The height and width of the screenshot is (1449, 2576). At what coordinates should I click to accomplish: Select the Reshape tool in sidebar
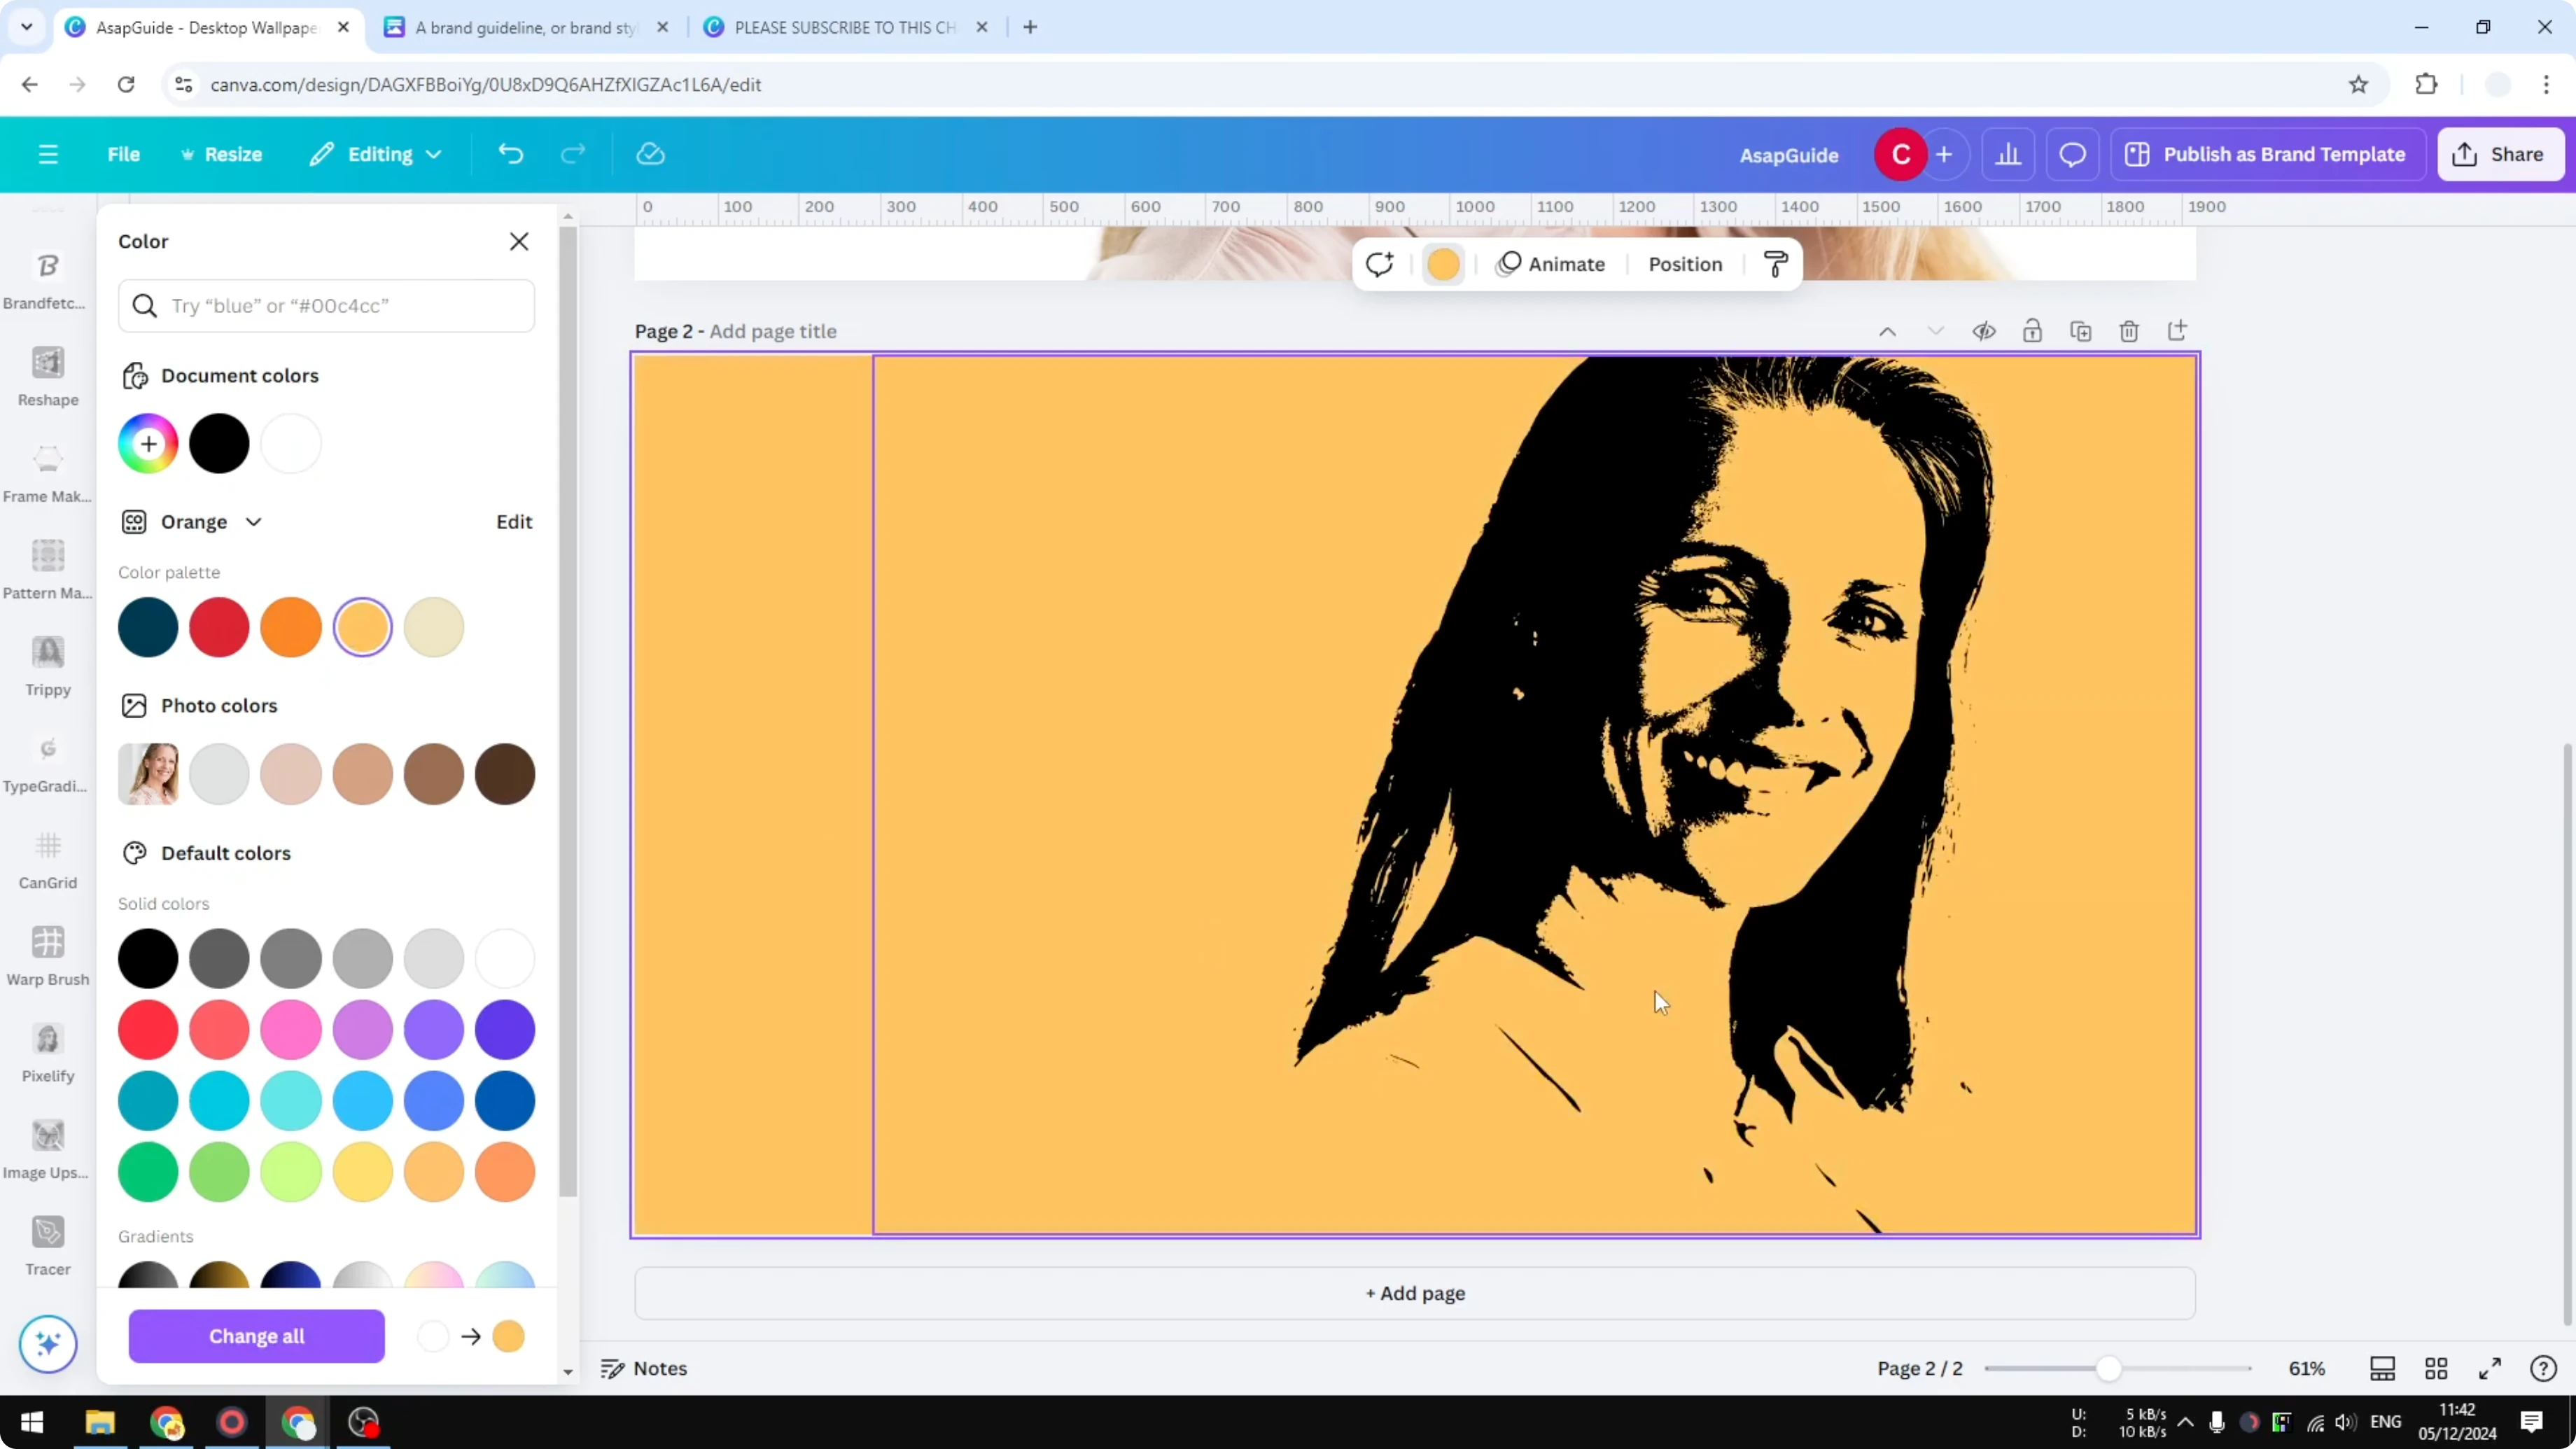[x=47, y=375]
